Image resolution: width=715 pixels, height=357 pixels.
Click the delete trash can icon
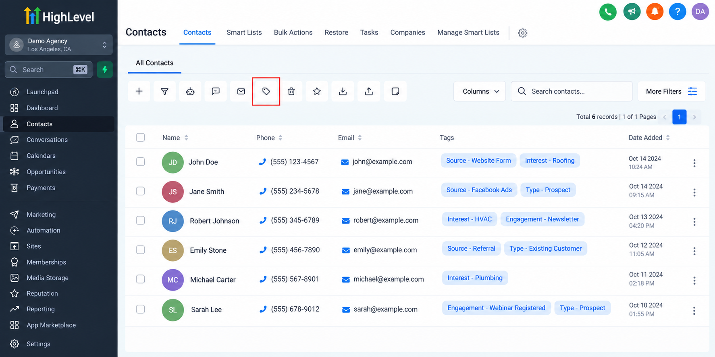[x=291, y=91]
